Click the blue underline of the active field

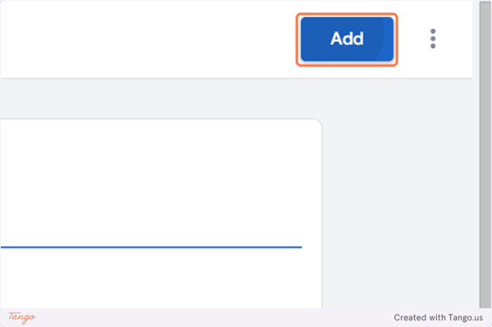(151, 248)
